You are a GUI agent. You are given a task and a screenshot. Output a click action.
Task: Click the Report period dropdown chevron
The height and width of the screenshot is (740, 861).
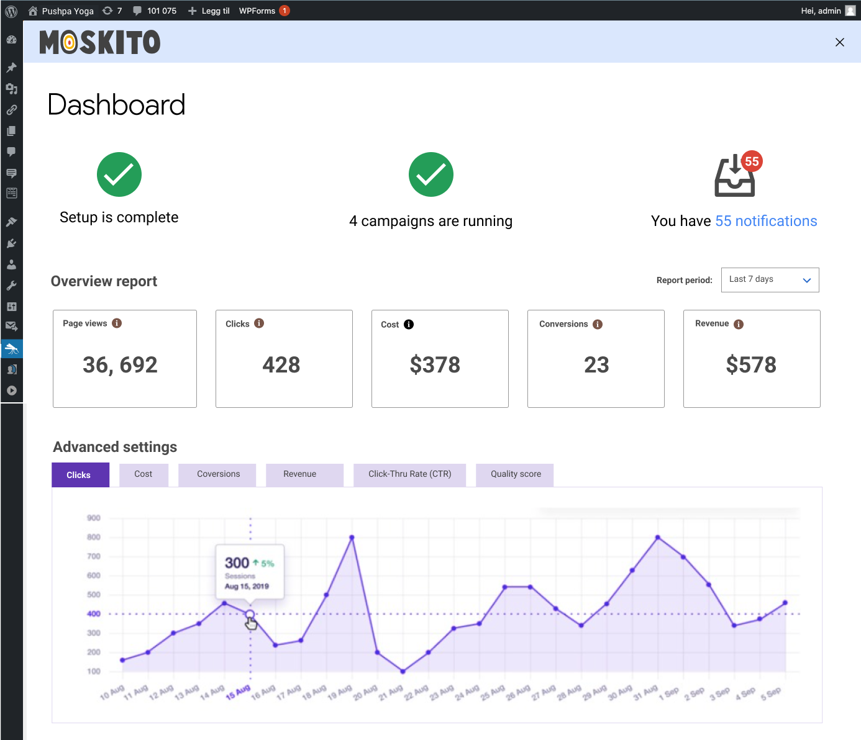(x=807, y=280)
